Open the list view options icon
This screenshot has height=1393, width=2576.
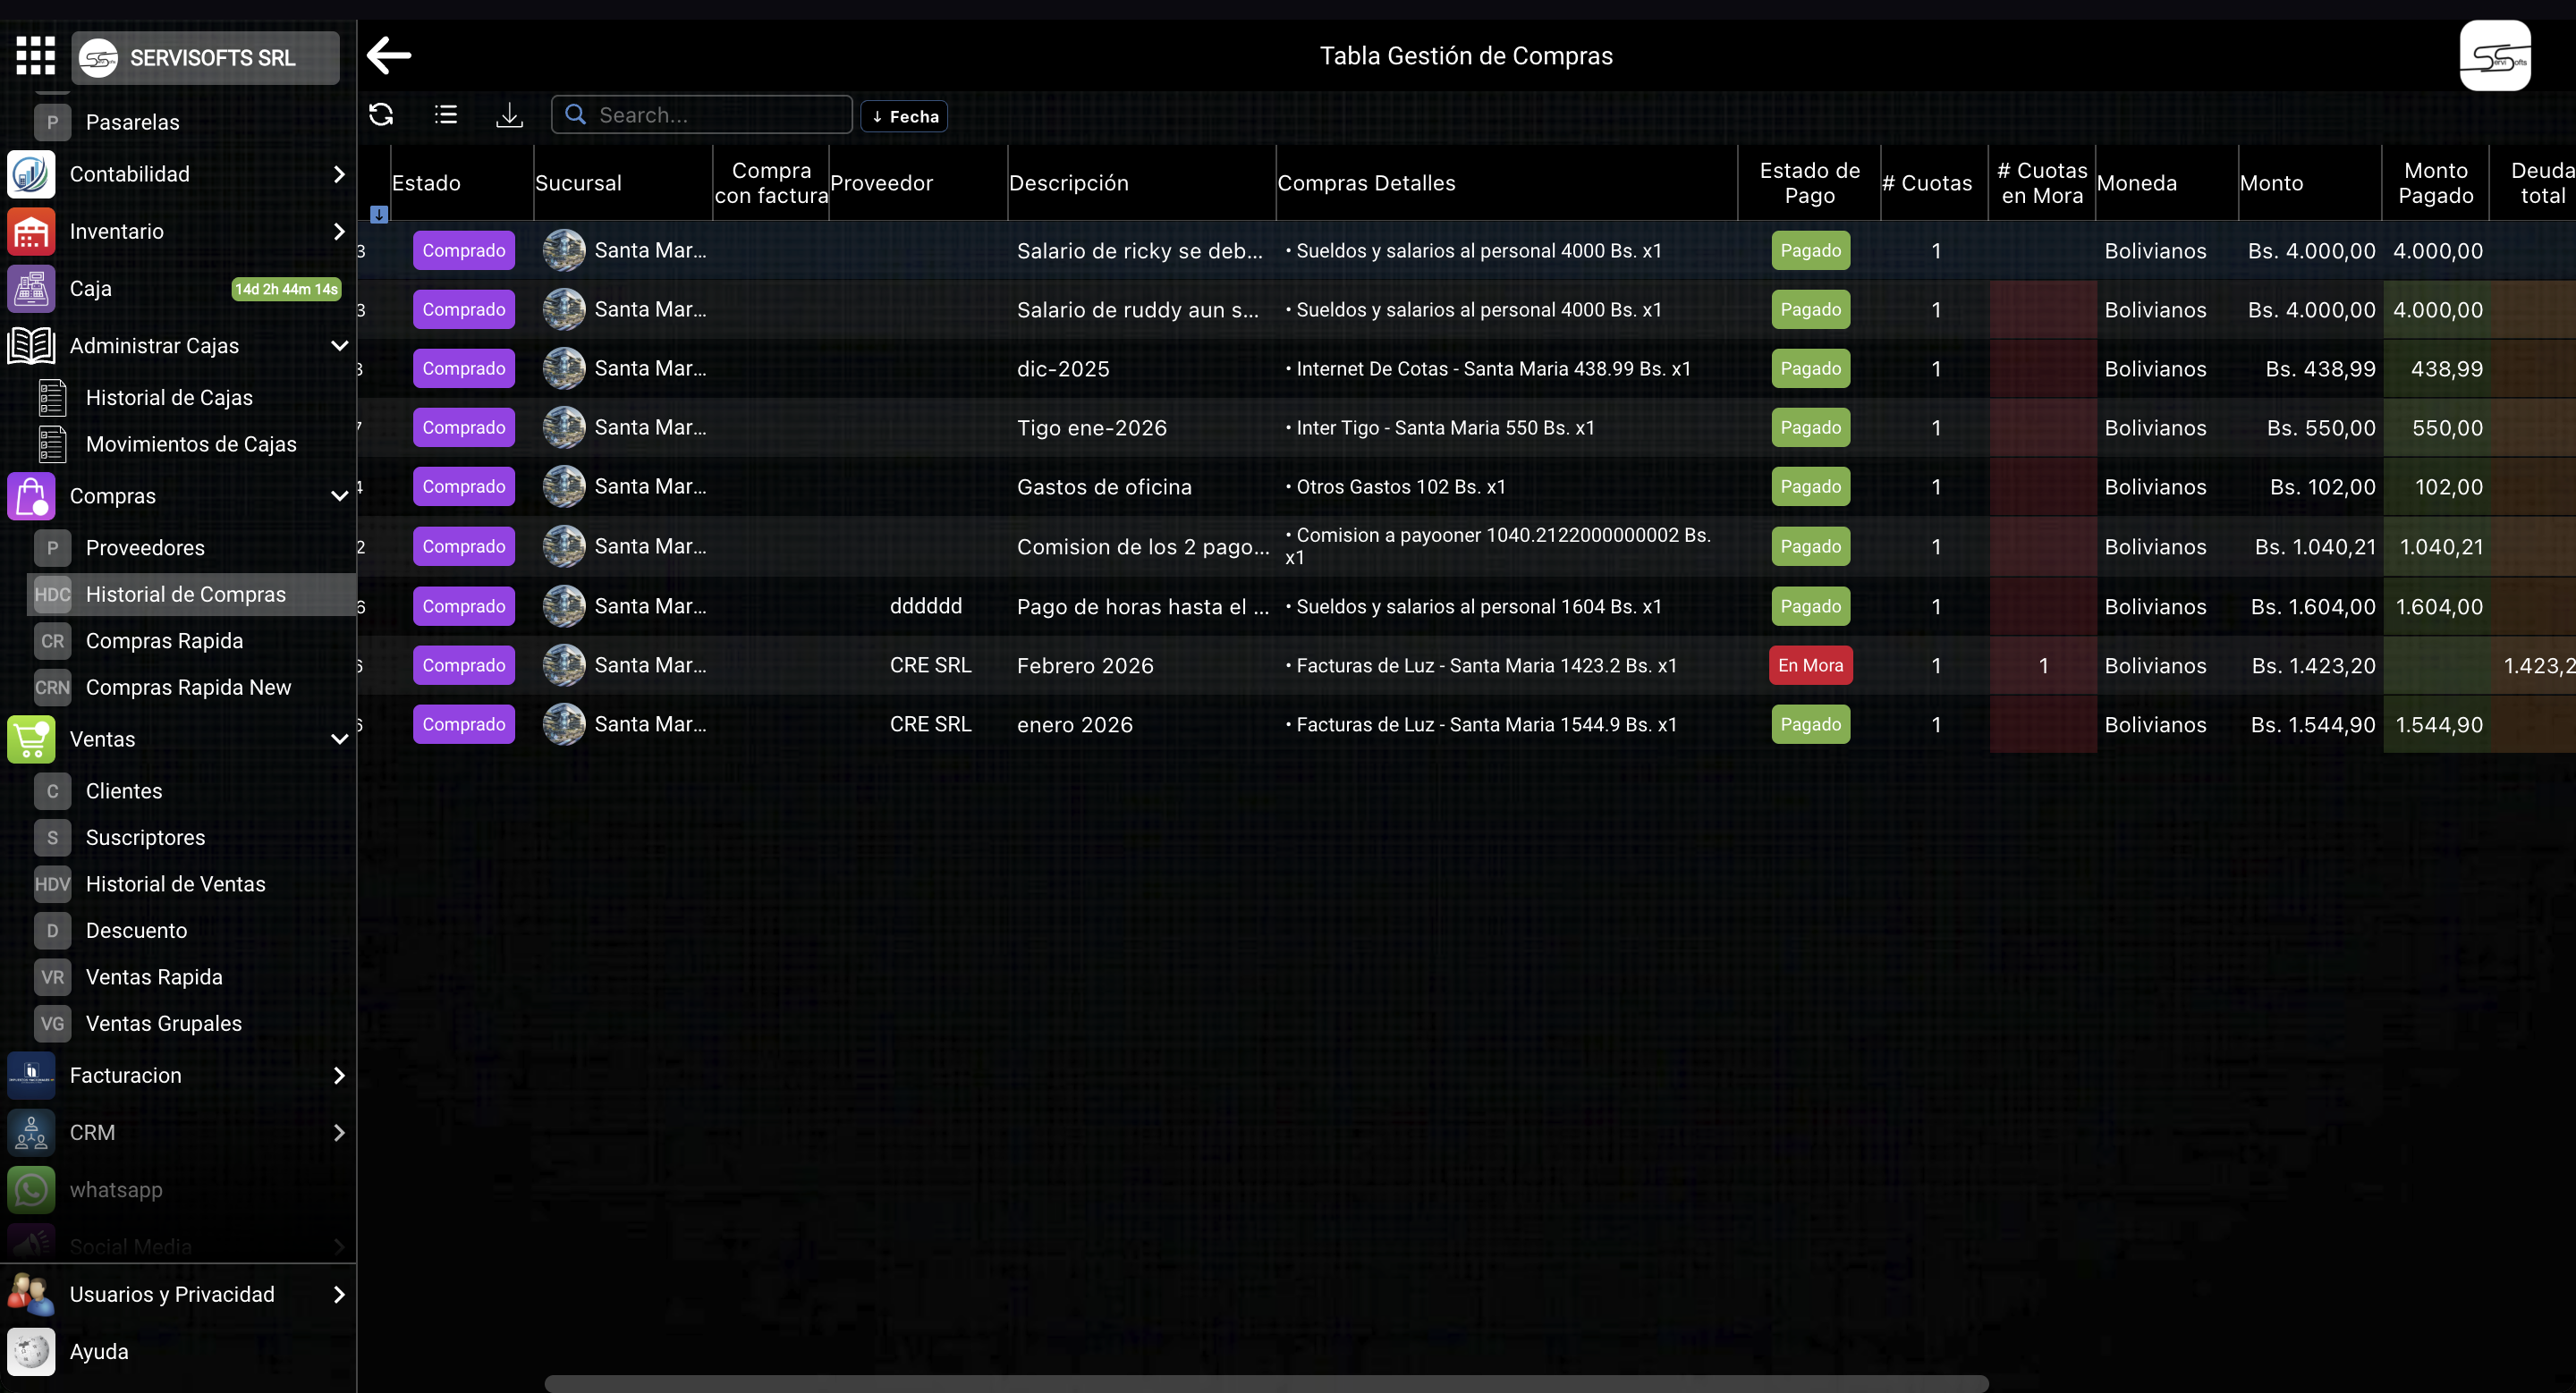[x=446, y=115]
